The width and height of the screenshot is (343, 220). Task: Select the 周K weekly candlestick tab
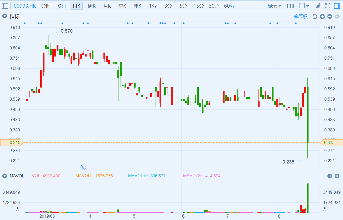coord(92,6)
